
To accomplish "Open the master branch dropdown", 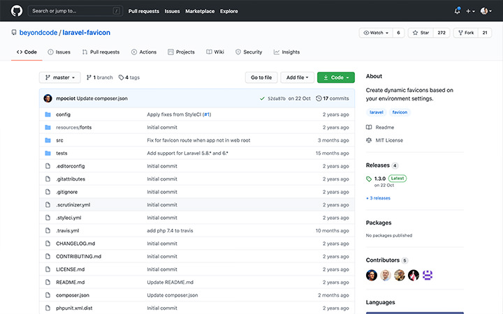I will pyautogui.click(x=60, y=77).
